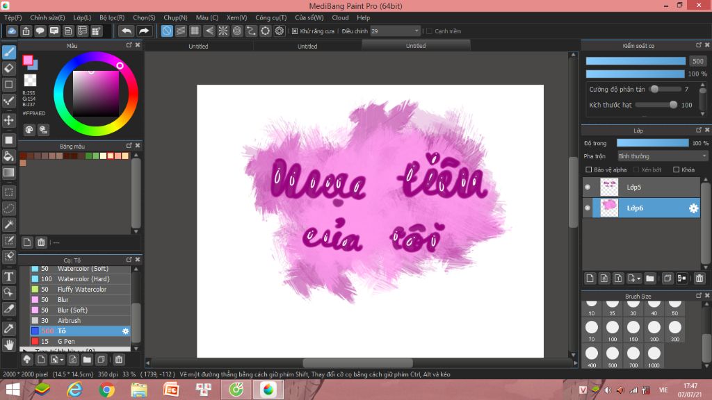Open settings gear for Tô brush
Screen dimensions: 712x400
(125, 331)
